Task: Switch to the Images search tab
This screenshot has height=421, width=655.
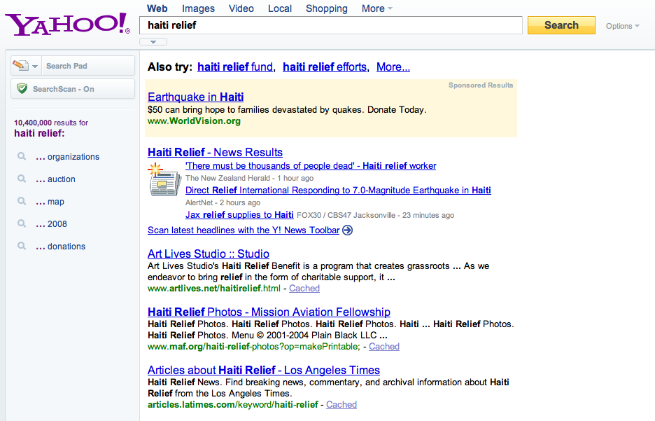Action: 198,8
